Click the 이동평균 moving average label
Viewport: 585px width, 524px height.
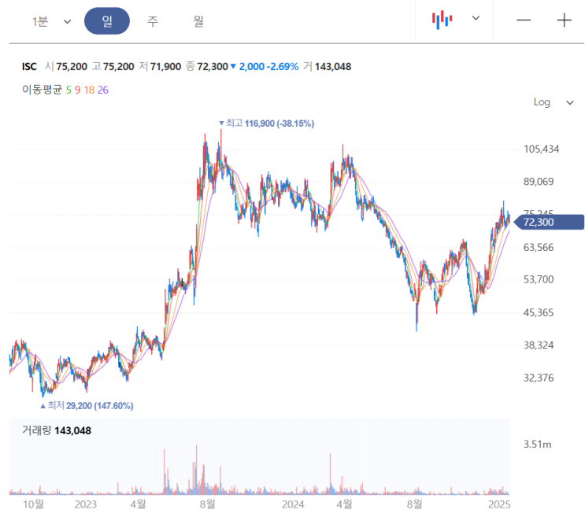tap(42, 90)
